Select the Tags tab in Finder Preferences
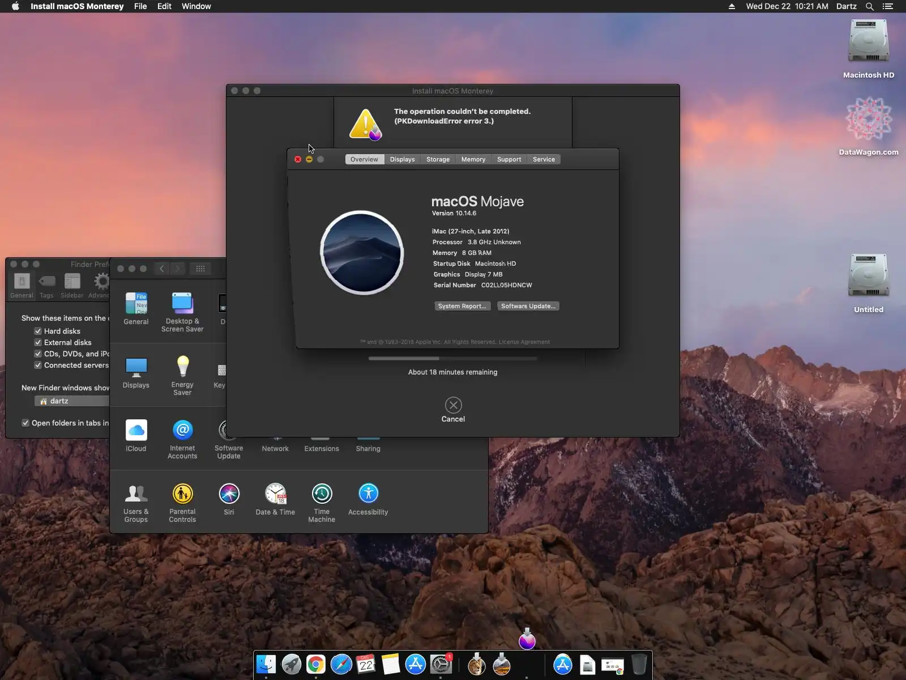Screen dimensions: 906x680 (x=47, y=285)
